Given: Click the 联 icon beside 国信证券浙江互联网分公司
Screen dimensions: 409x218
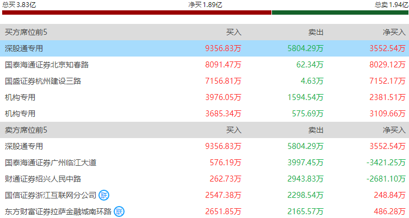Looking at the screenshot, I should tap(104, 195).
